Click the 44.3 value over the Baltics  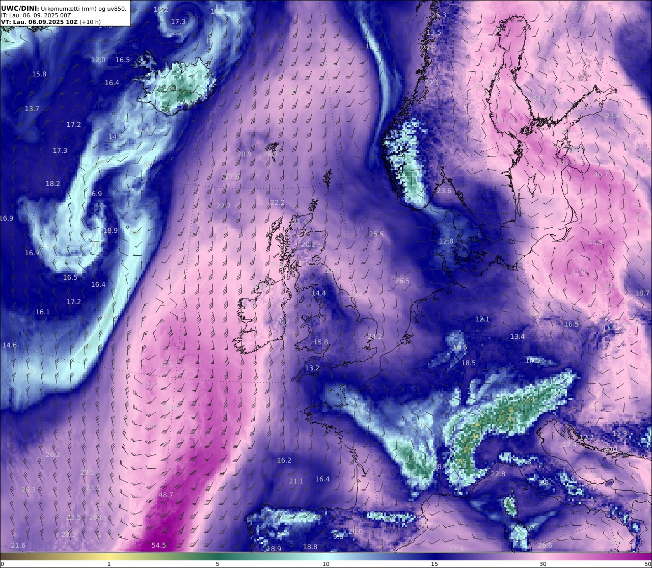click(595, 242)
